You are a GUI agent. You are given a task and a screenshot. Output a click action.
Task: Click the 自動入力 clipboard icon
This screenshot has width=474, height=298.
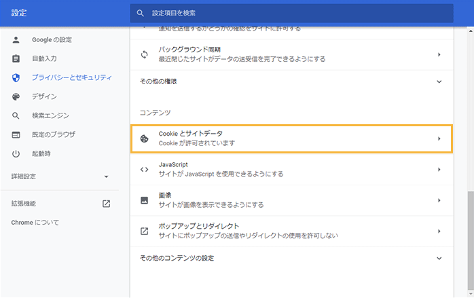tap(16, 59)
